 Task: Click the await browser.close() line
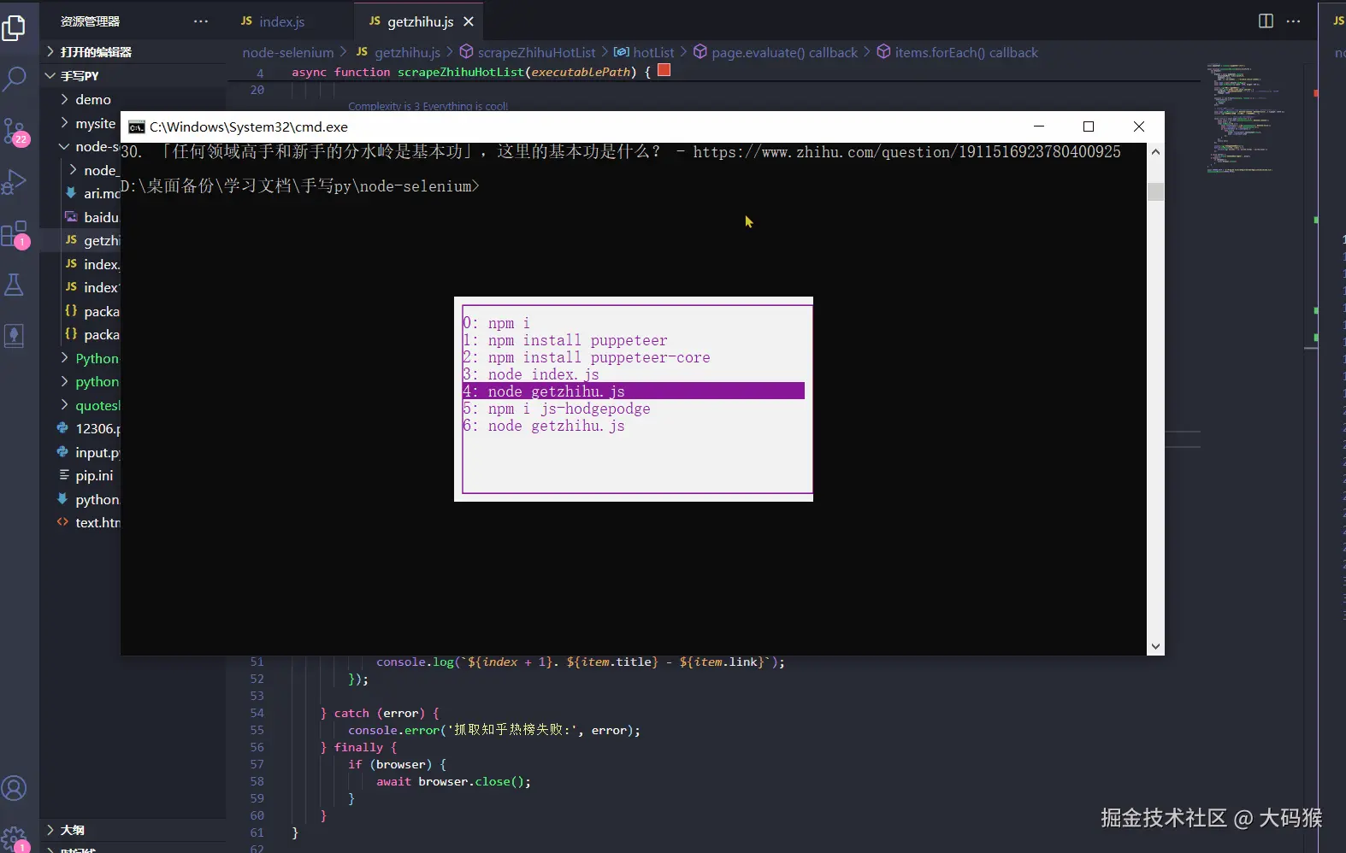tap(453, 782)
